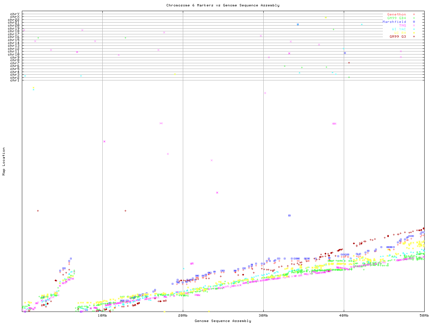The image size is (431, 323).
Task: Click the TNG cross marker in legend
Action: (414, 26)
